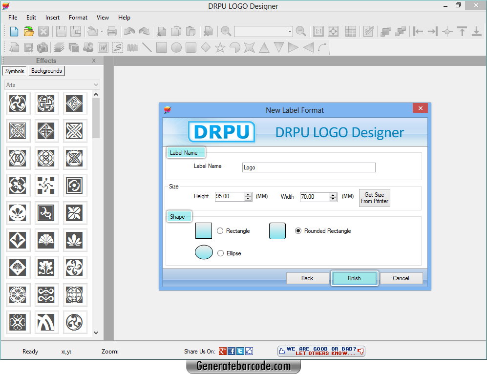
Task: Click the rectangle shape preview swatch
Action: click(x=203, y=230)
